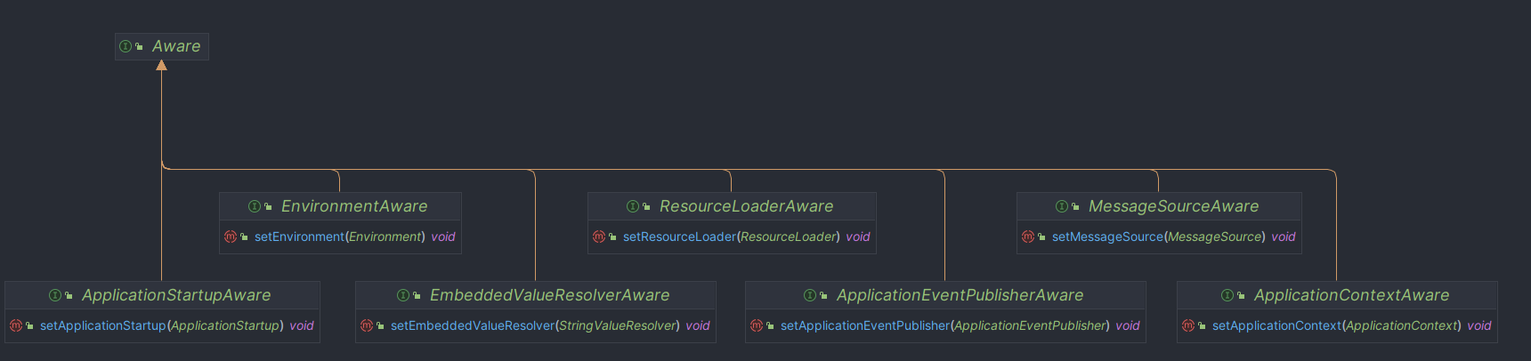Screen dimensions: 1531x361
Task: Click the interface icon beside ApplicationEventPublisherAware
Action: click(x=810, y=295)
